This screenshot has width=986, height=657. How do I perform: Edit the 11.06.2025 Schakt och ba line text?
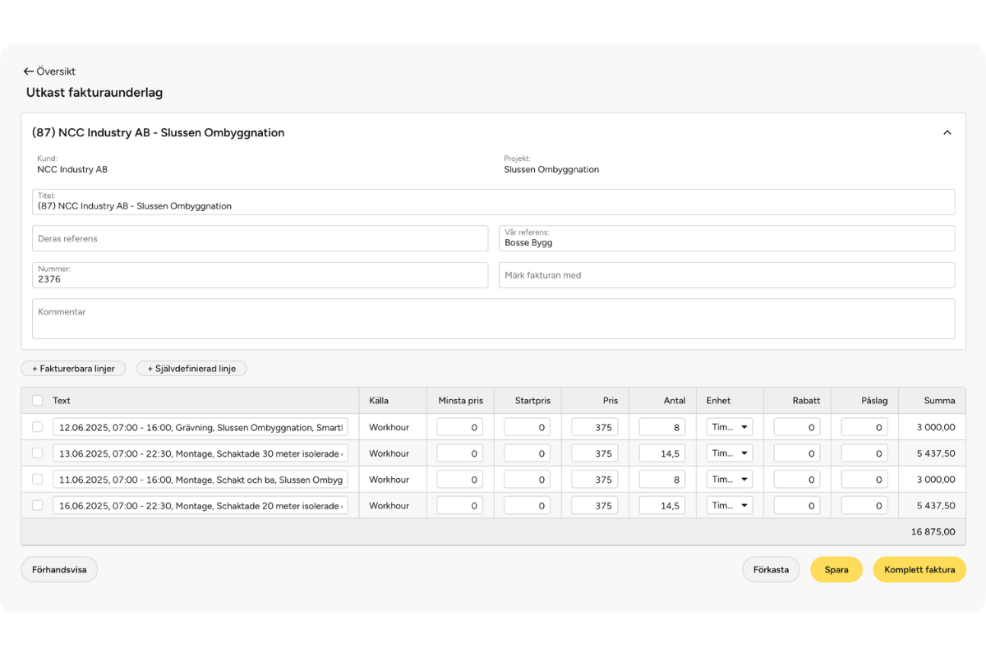tap(200, 480)
